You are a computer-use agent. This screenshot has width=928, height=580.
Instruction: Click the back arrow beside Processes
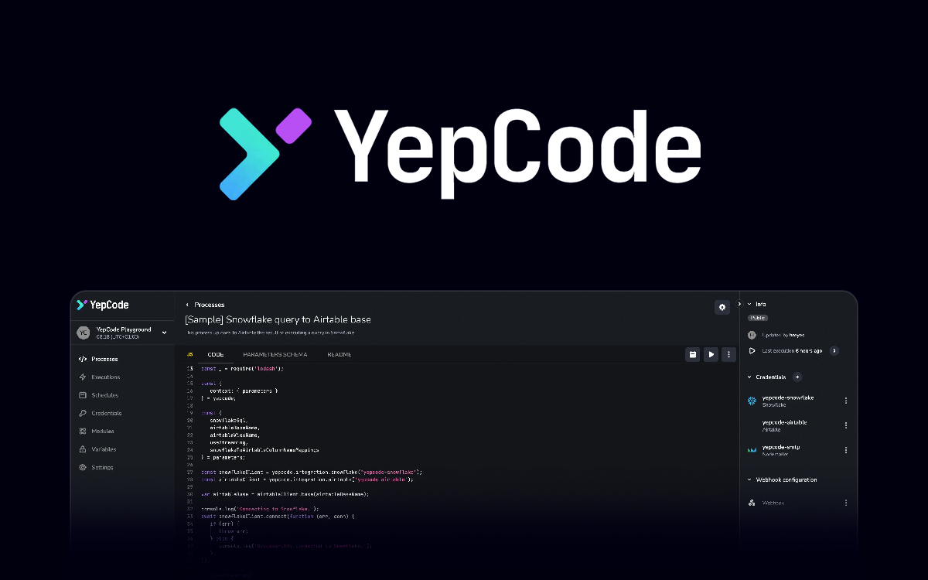(x=187, y=305)
